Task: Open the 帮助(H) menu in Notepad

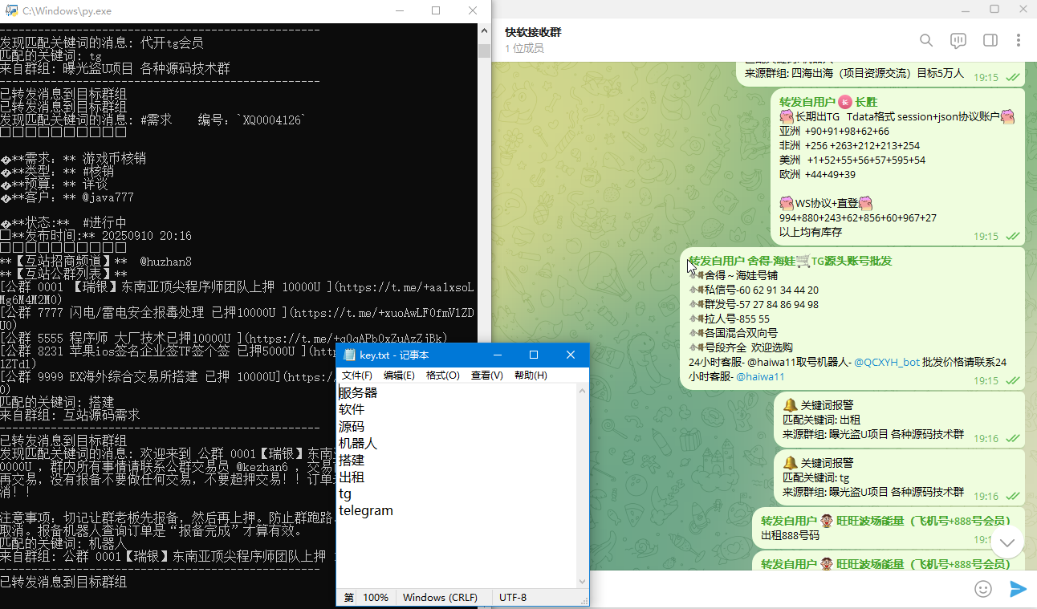Action: (531, 376)
